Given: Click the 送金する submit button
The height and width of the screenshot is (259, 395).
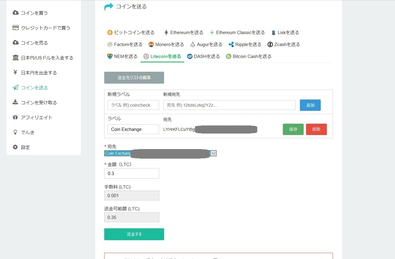Looking at the screenshot, I should point(134,234).
